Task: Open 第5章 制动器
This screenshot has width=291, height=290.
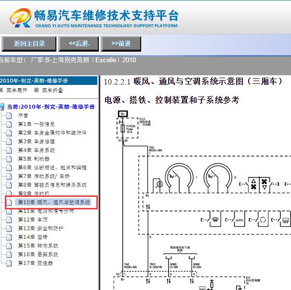Action: (34, 159)
